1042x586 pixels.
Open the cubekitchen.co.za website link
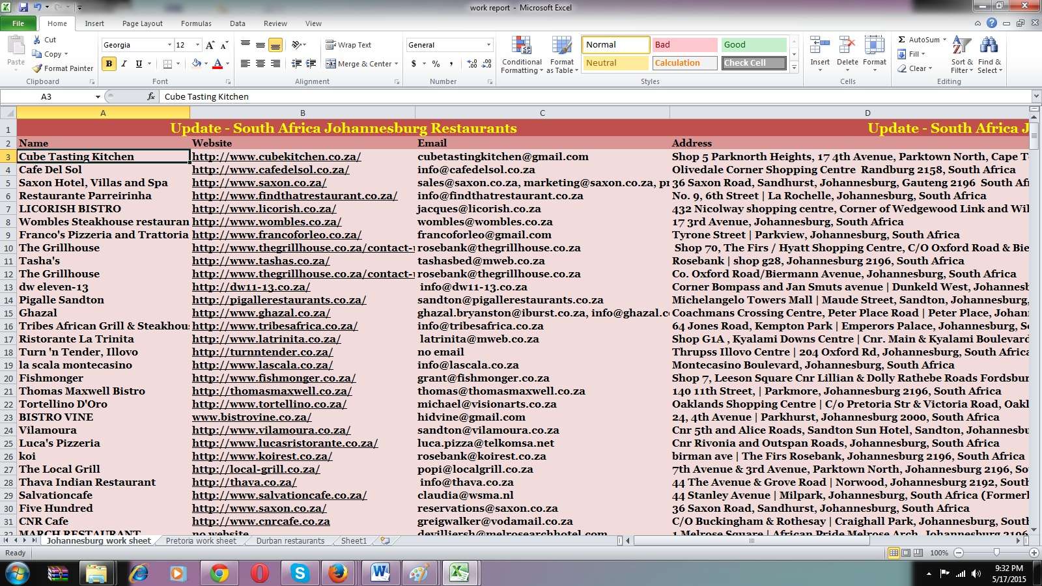276,156
